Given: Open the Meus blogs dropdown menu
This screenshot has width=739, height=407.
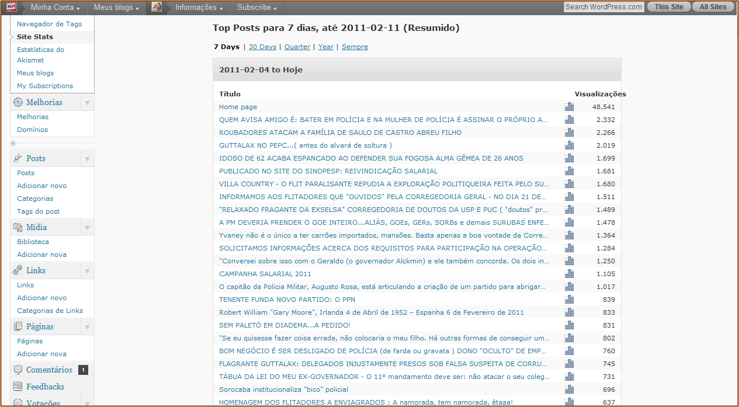Looking at the screenshot, I should (x=116, y=8).
